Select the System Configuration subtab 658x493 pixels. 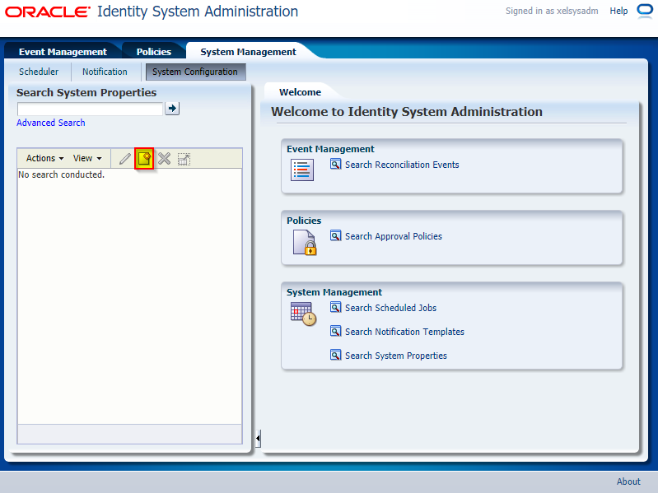coord(195,72)
